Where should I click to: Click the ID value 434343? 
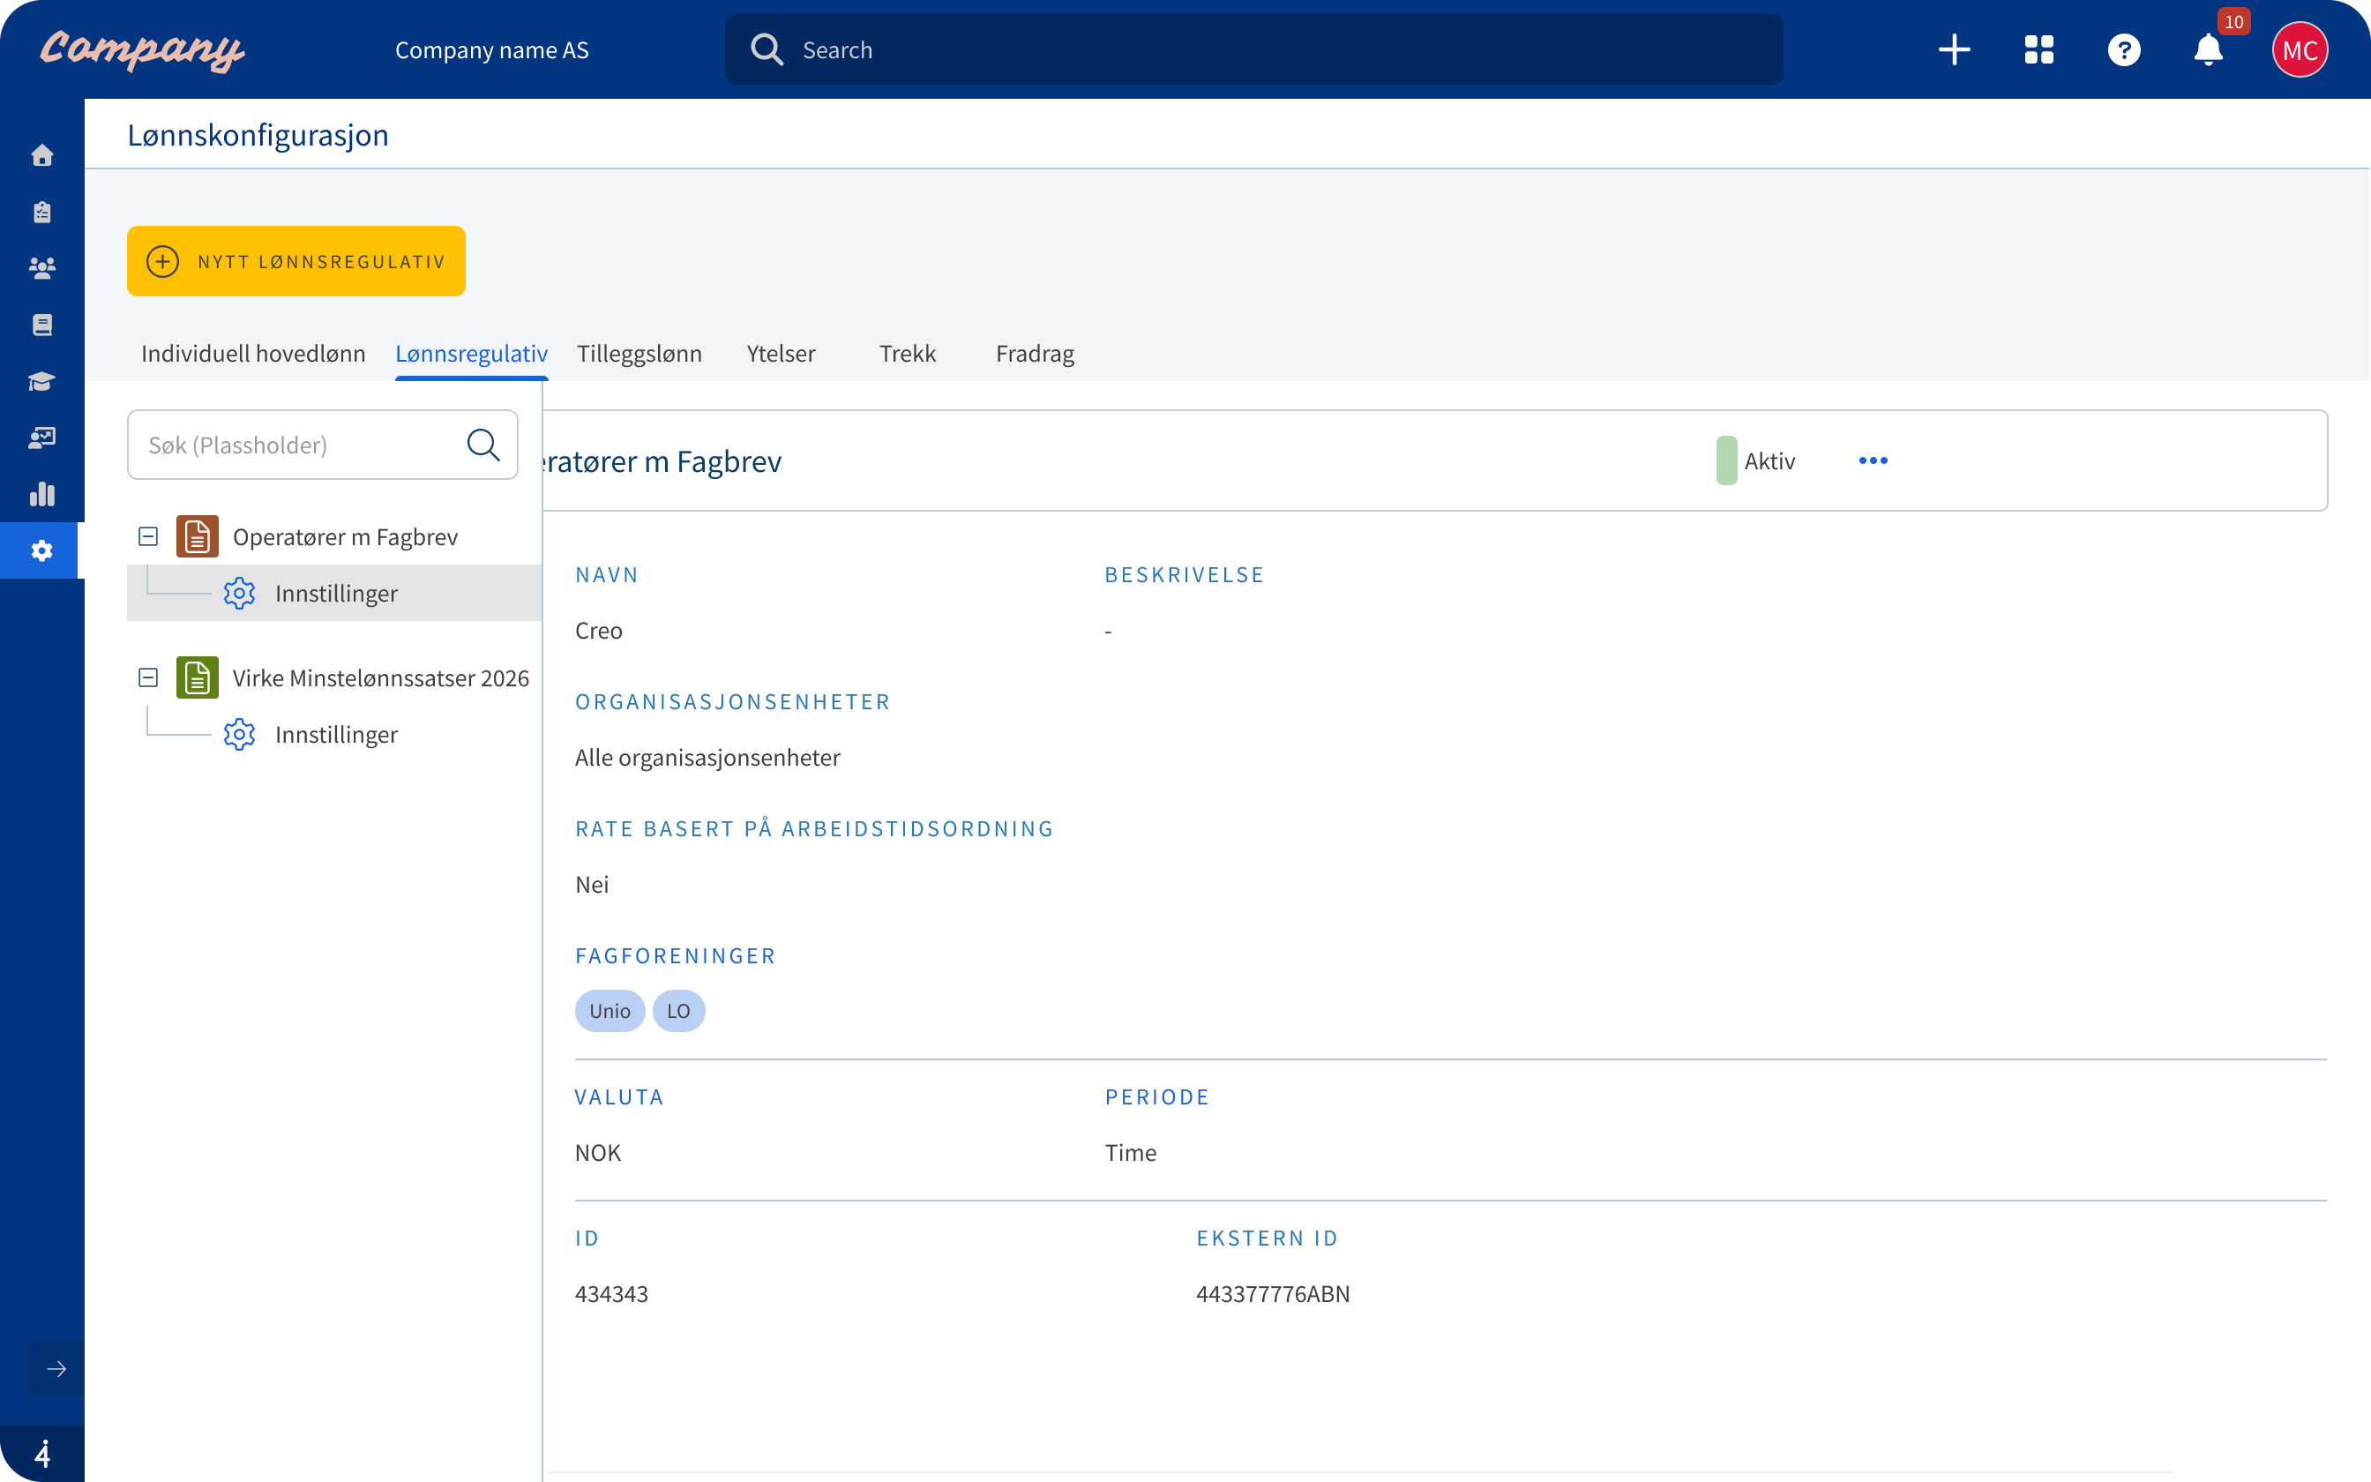[611, 1294]
